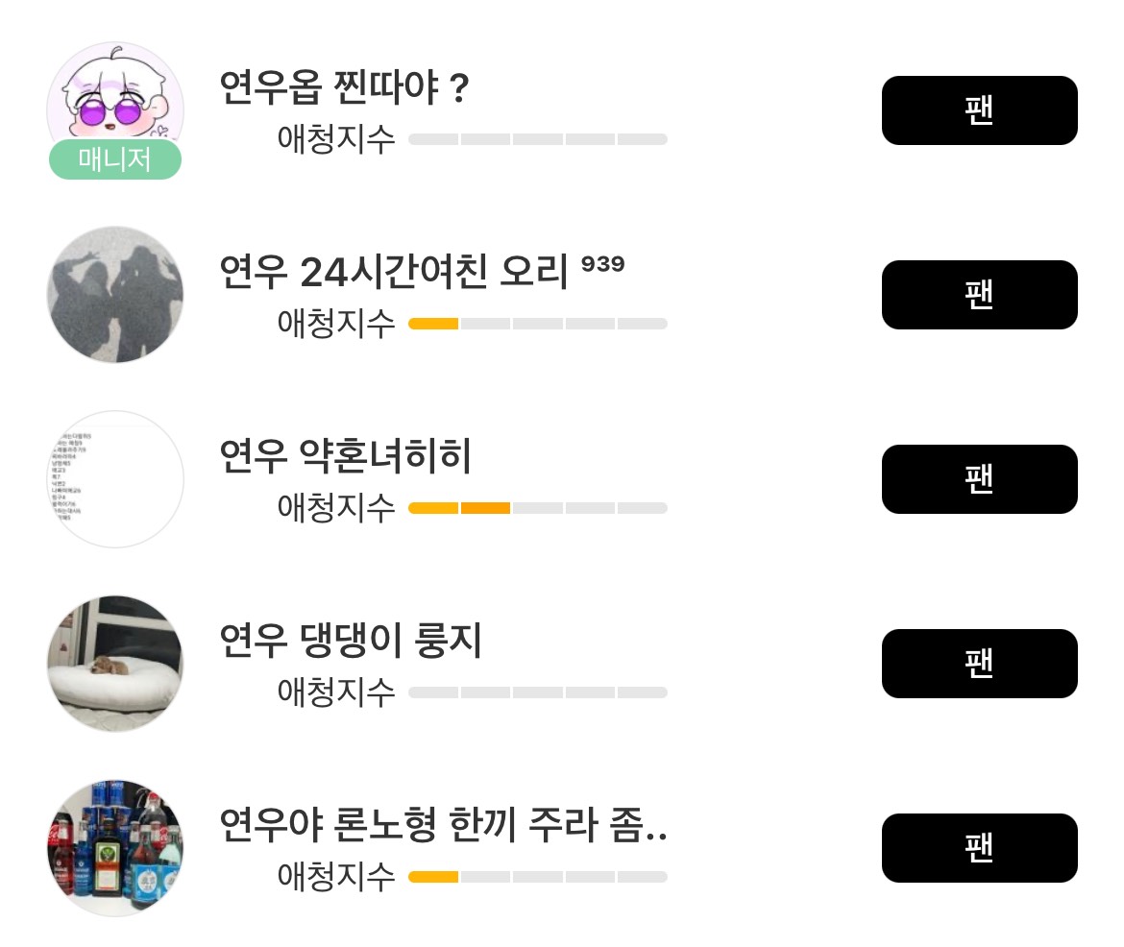This screenshot has width=1124, height=947.
Task: Open the puppy on cushion profile picture
Action: coord(115,663)
